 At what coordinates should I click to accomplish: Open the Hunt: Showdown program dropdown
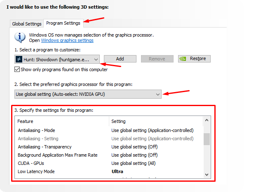[x=57, y=59]
